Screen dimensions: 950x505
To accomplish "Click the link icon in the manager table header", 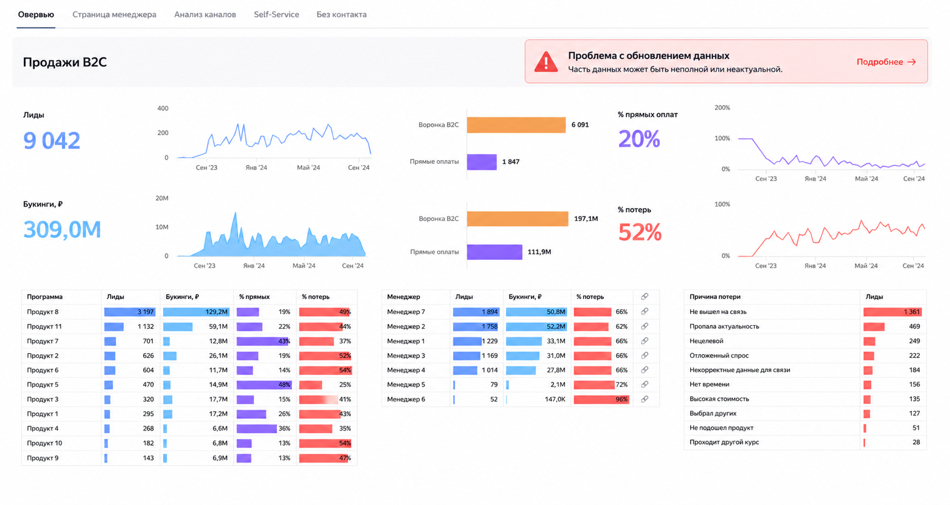I will click(644, 296).
